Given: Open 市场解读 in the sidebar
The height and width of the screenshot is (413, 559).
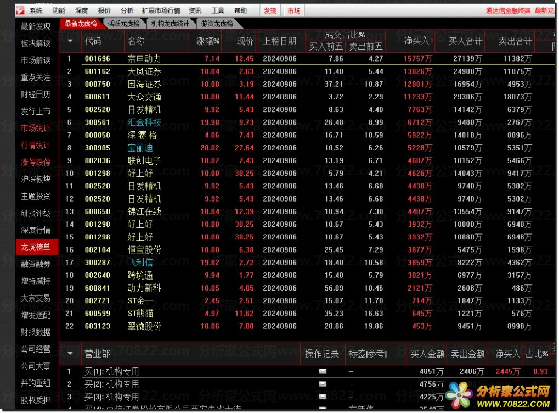Looking at the screenshot, I should 36,60.
